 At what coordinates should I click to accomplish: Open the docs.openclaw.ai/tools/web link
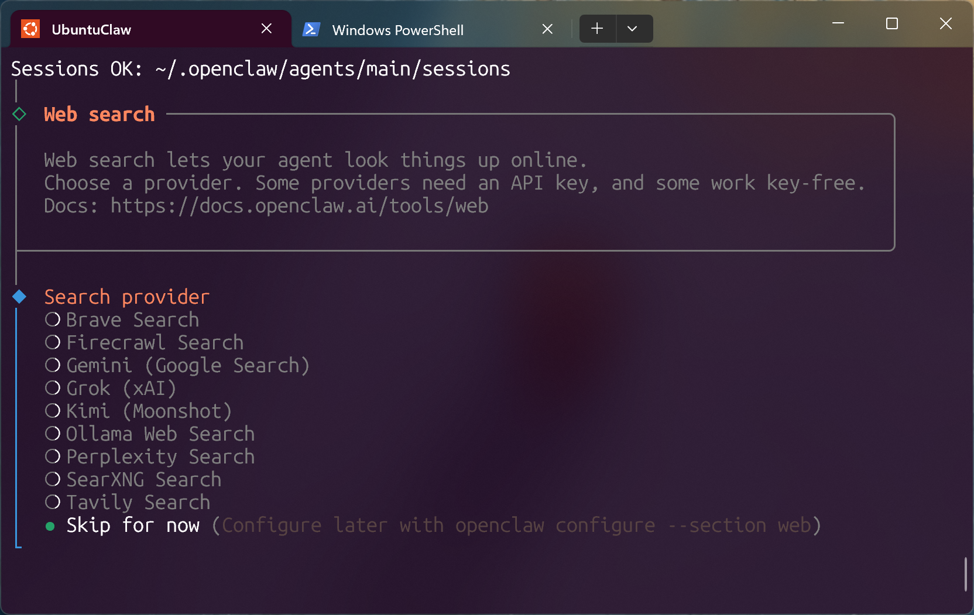coord(299,206)
